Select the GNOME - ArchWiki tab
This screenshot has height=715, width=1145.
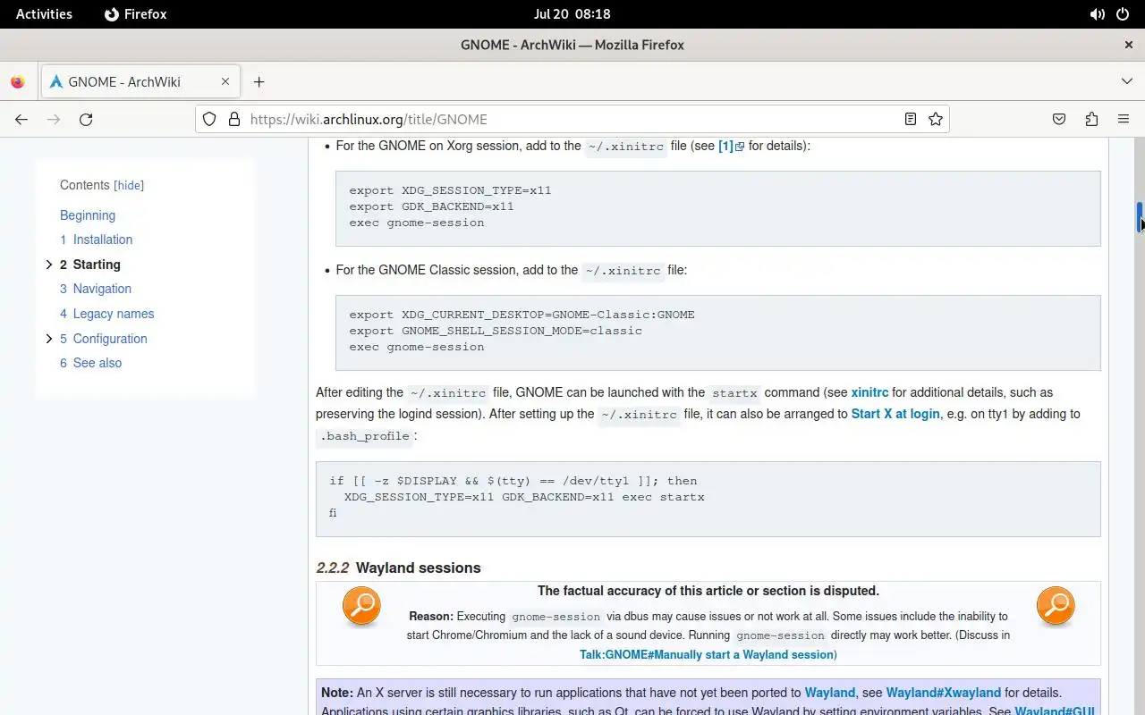[139, 81]
